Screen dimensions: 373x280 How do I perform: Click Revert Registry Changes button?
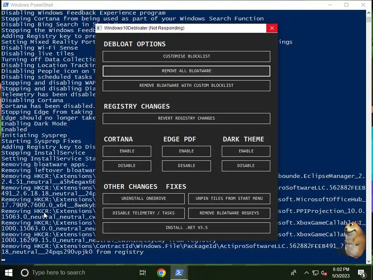pyautogui.click(x=186, y=118)
